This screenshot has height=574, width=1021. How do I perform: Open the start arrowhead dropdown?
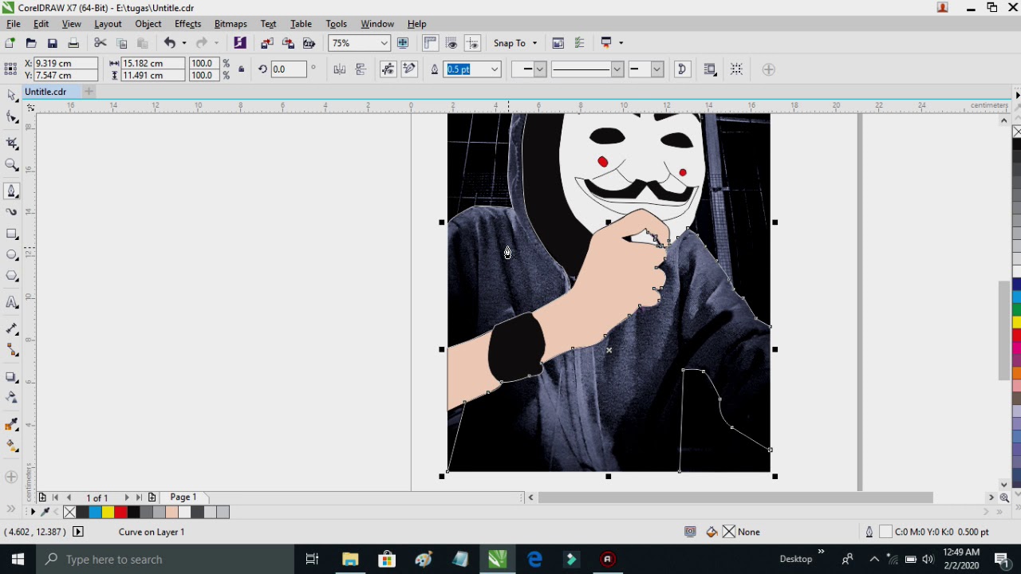[x=539, y=69]
